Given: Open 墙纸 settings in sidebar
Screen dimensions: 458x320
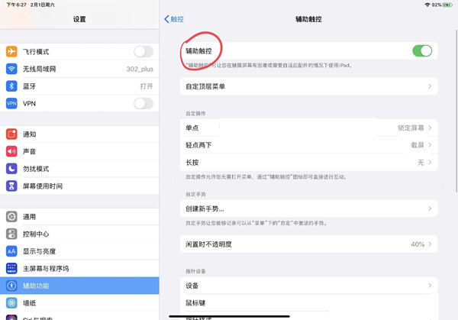Looking at the screenshot, I should coord(79,302).
